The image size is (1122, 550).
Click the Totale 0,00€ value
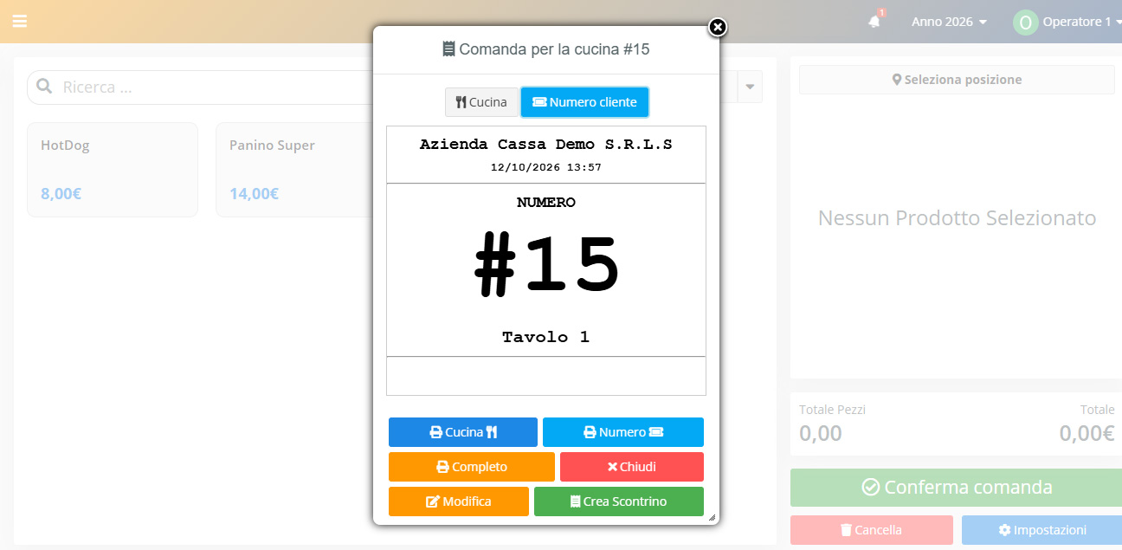[x=1087, y=433]
